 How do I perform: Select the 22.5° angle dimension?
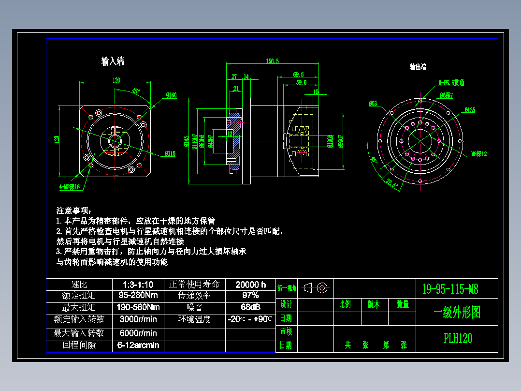tap(391, 182)
